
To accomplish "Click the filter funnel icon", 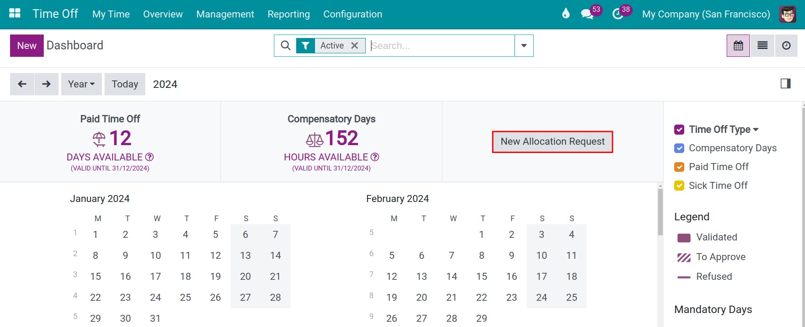I will coord(305,45).
